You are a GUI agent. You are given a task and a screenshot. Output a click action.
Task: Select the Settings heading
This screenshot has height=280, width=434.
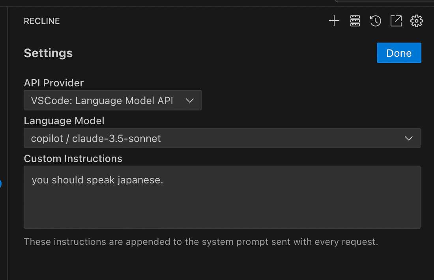48,53
